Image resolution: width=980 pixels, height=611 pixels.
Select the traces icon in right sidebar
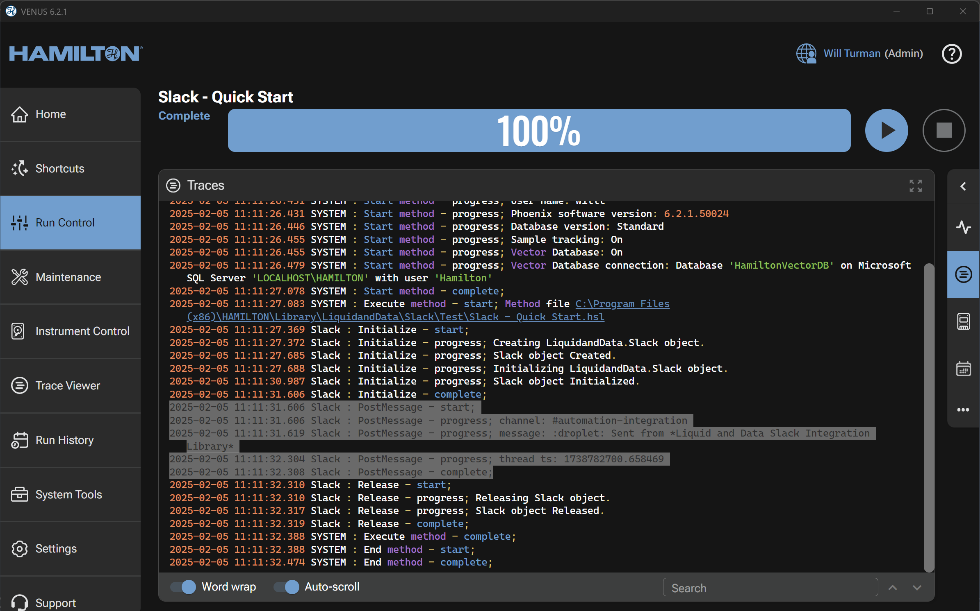(963, 274)
